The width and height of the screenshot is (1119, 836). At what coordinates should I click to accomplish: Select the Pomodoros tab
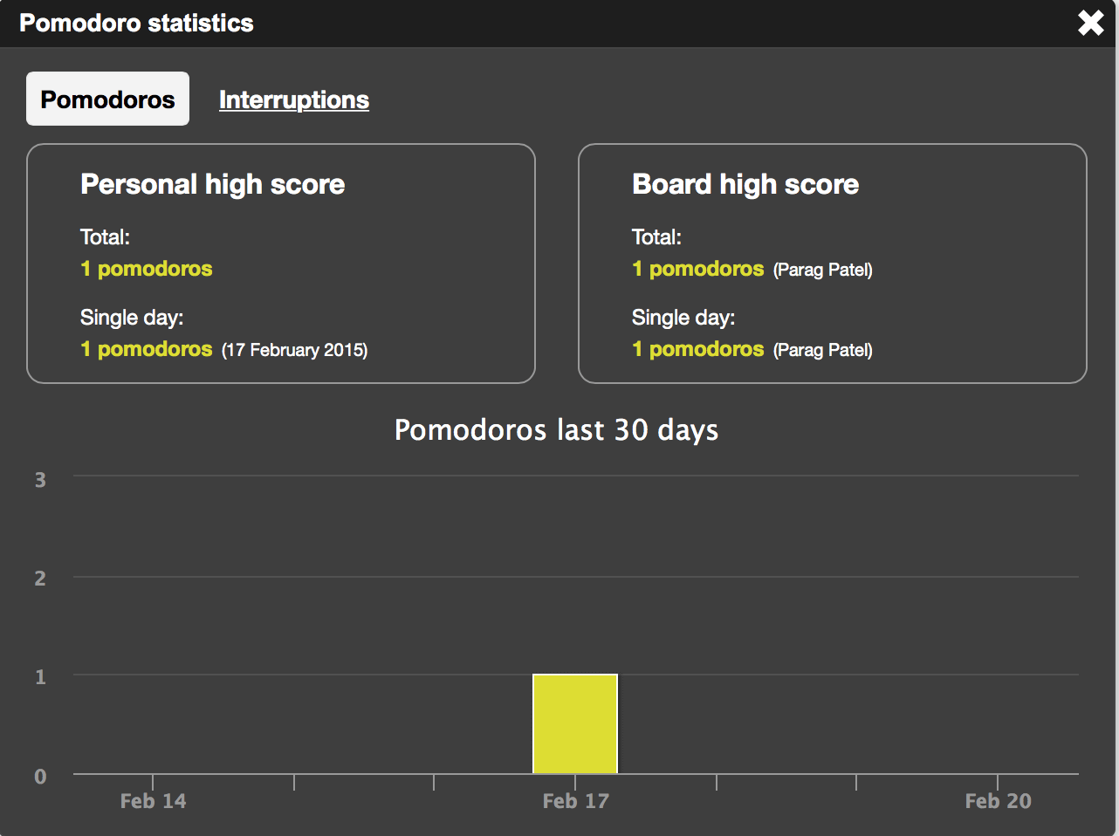coord(107,99)
